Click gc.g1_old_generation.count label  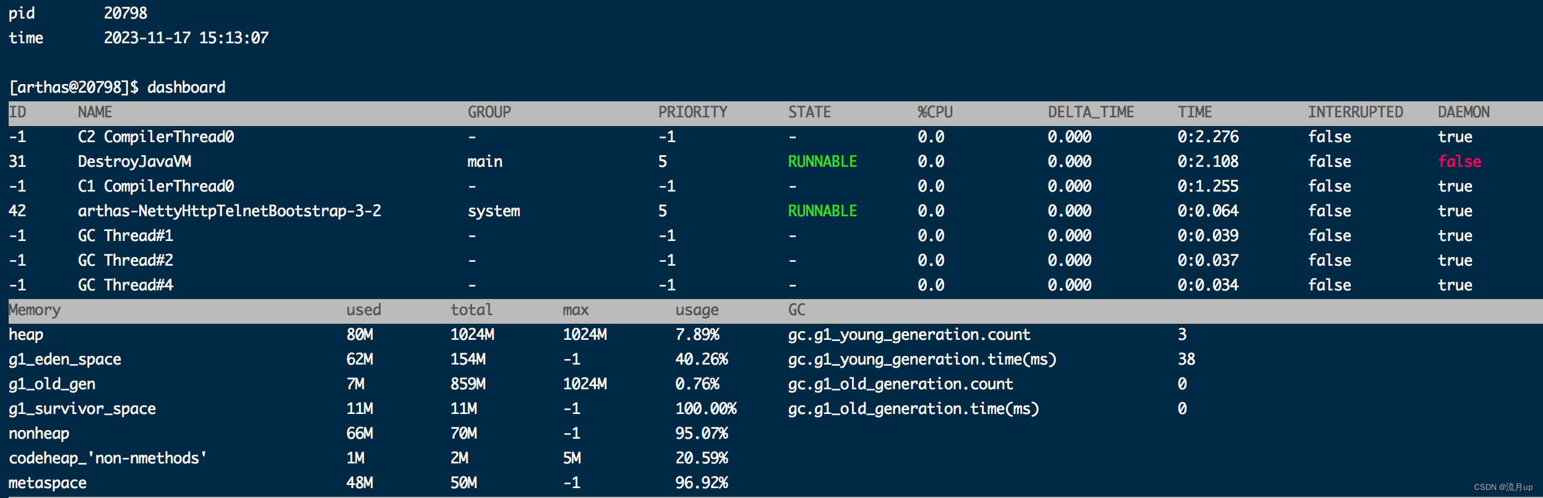[x=901, y=384]
